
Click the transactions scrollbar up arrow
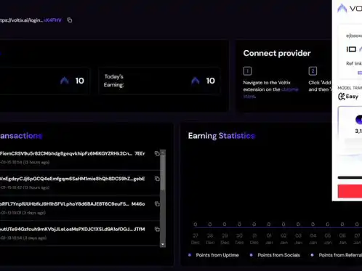163,152
